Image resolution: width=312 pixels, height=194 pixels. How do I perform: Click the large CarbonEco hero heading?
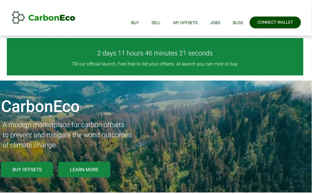click(x=40, y=106)
